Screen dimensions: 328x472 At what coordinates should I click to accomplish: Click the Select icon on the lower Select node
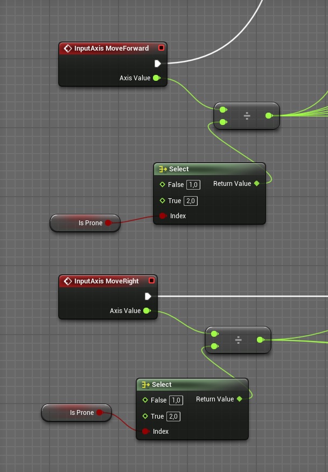(x=145, y=385)
